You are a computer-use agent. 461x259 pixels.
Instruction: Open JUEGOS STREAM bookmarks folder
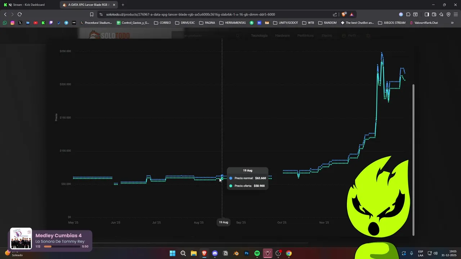tap(392, 23)
